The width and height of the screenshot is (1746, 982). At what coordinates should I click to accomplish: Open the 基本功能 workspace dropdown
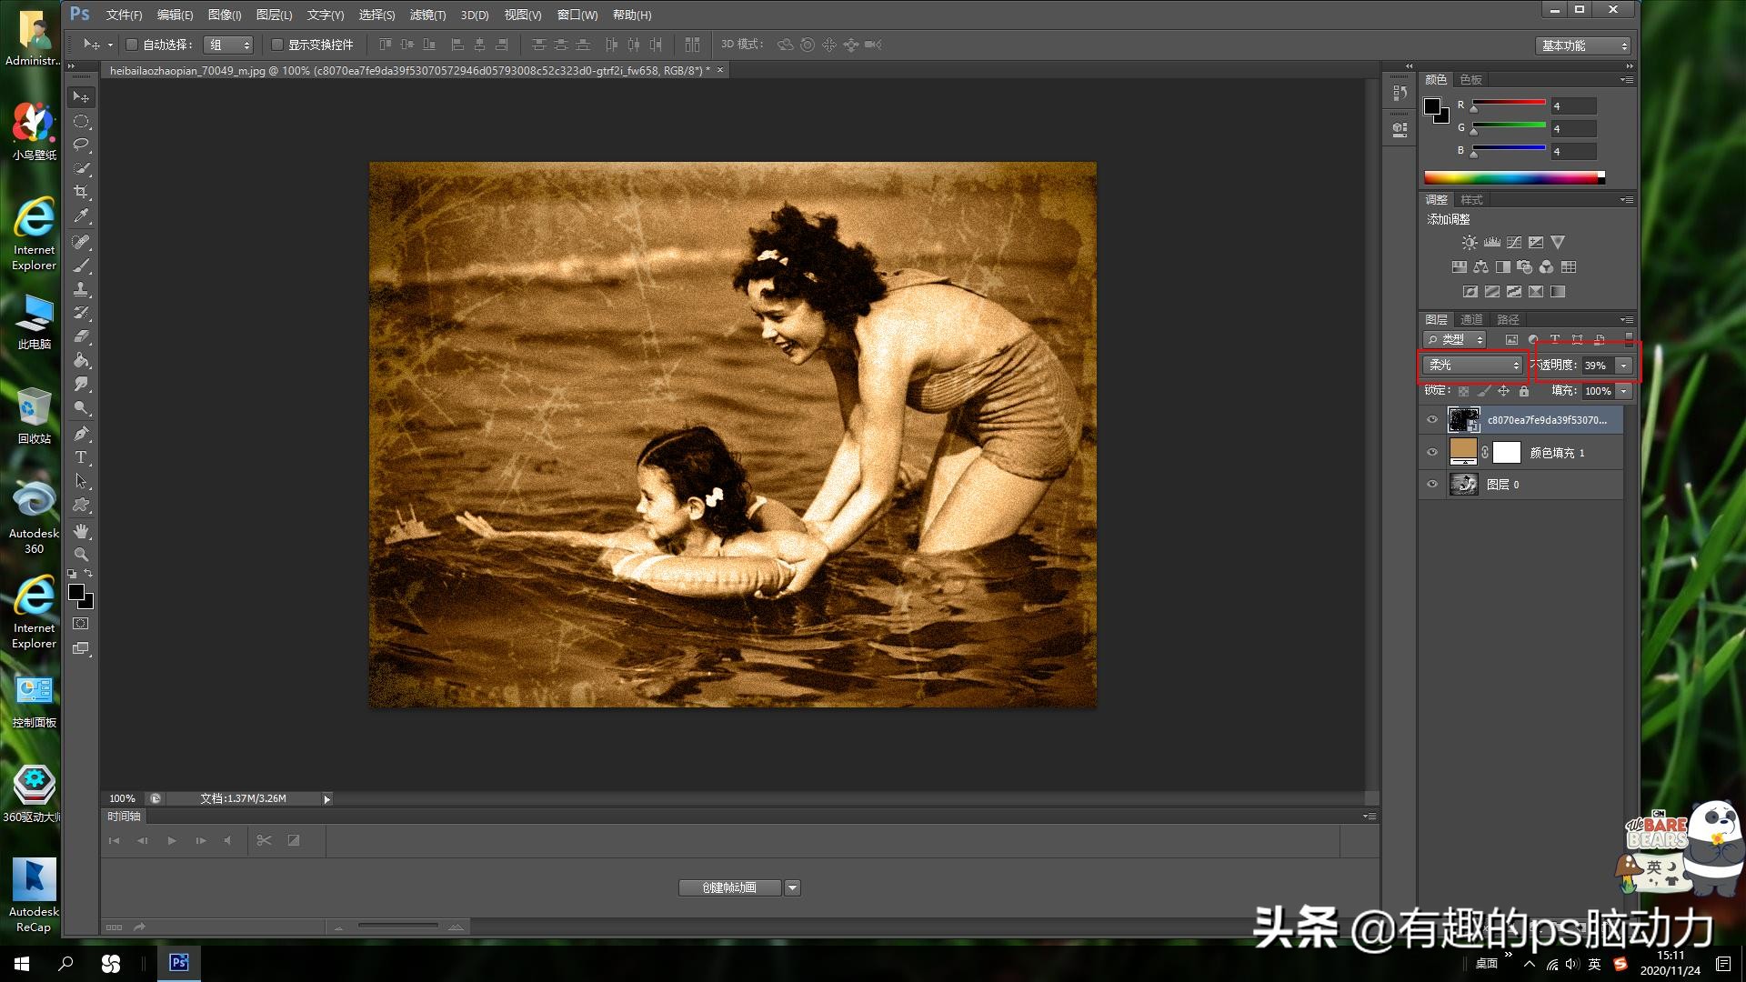(x=1584, y=45)
